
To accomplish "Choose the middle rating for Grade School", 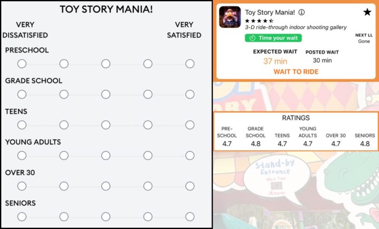I will pyautogui.click(x=106, y=94).
